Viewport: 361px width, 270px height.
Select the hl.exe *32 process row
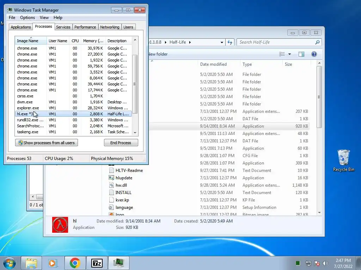coord(73,114)
